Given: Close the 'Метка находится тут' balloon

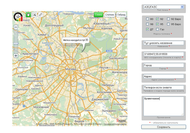Looking at the screenshot, I should 87,40.
